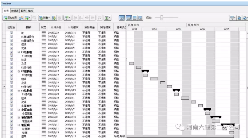252x140 pixels.
Task: Click the 计划结束 column header
Action: 73,27
